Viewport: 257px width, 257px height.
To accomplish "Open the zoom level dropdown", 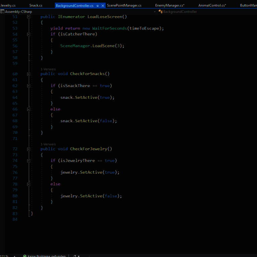I will pos(14,256).
